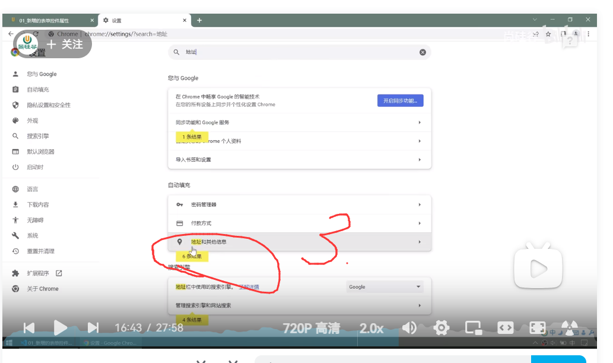
Task: Open the extensions external link icon
Action: [59, 273]
